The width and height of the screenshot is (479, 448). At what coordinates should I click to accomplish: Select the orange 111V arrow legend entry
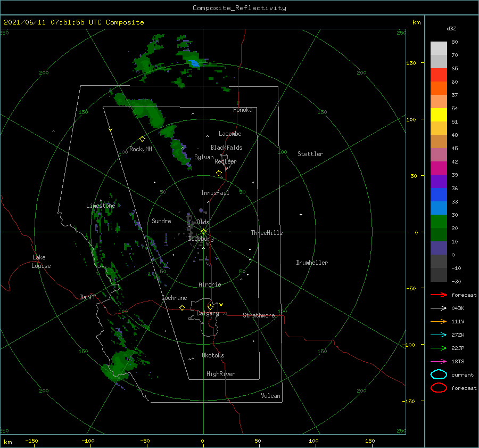439,321
